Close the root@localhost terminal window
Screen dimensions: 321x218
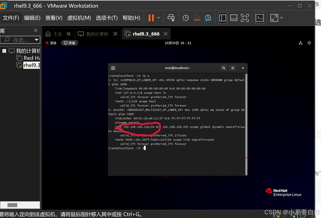pos(243,68)
